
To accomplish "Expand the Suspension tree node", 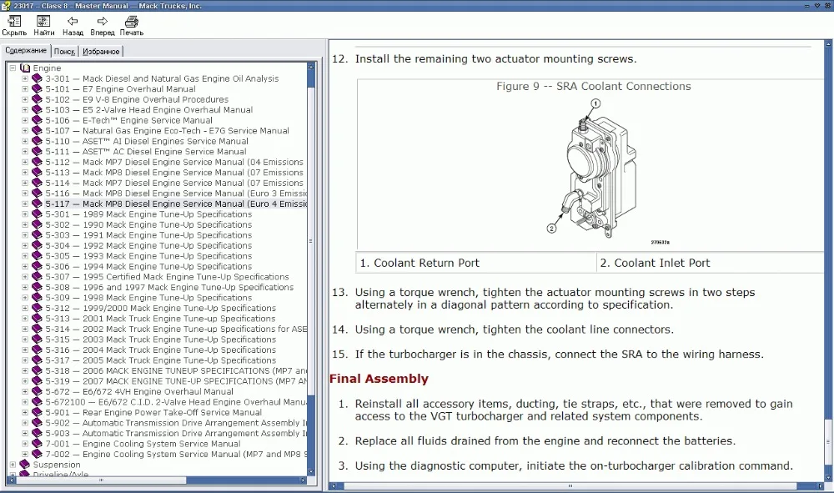I will pyautogui.click(x=13, y=465).
